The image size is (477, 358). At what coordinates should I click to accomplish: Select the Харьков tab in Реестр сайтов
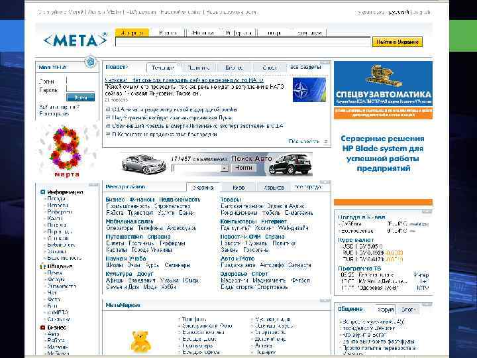274,188
